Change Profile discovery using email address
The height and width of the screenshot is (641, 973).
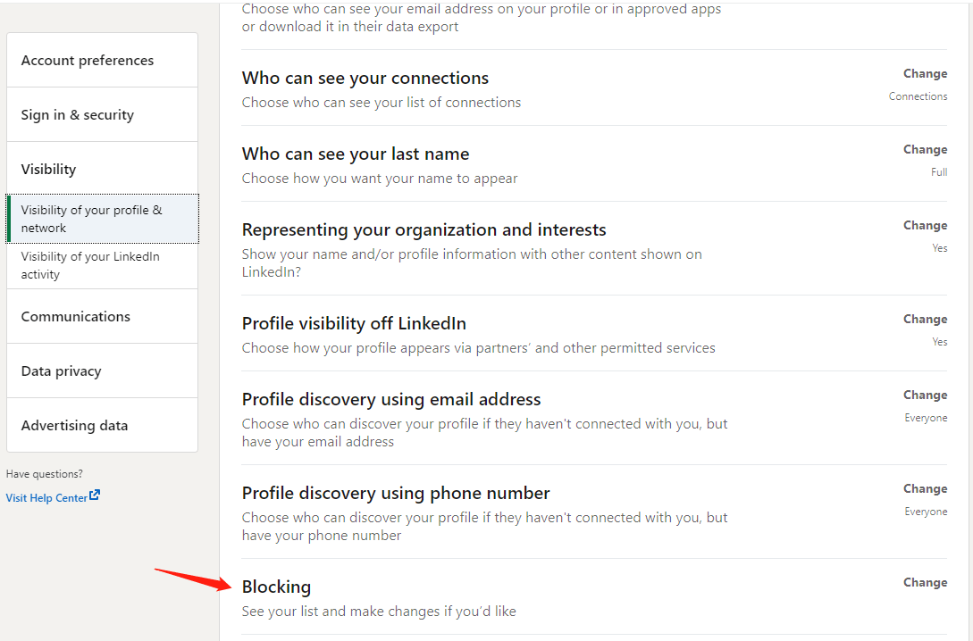click(925, 395)
